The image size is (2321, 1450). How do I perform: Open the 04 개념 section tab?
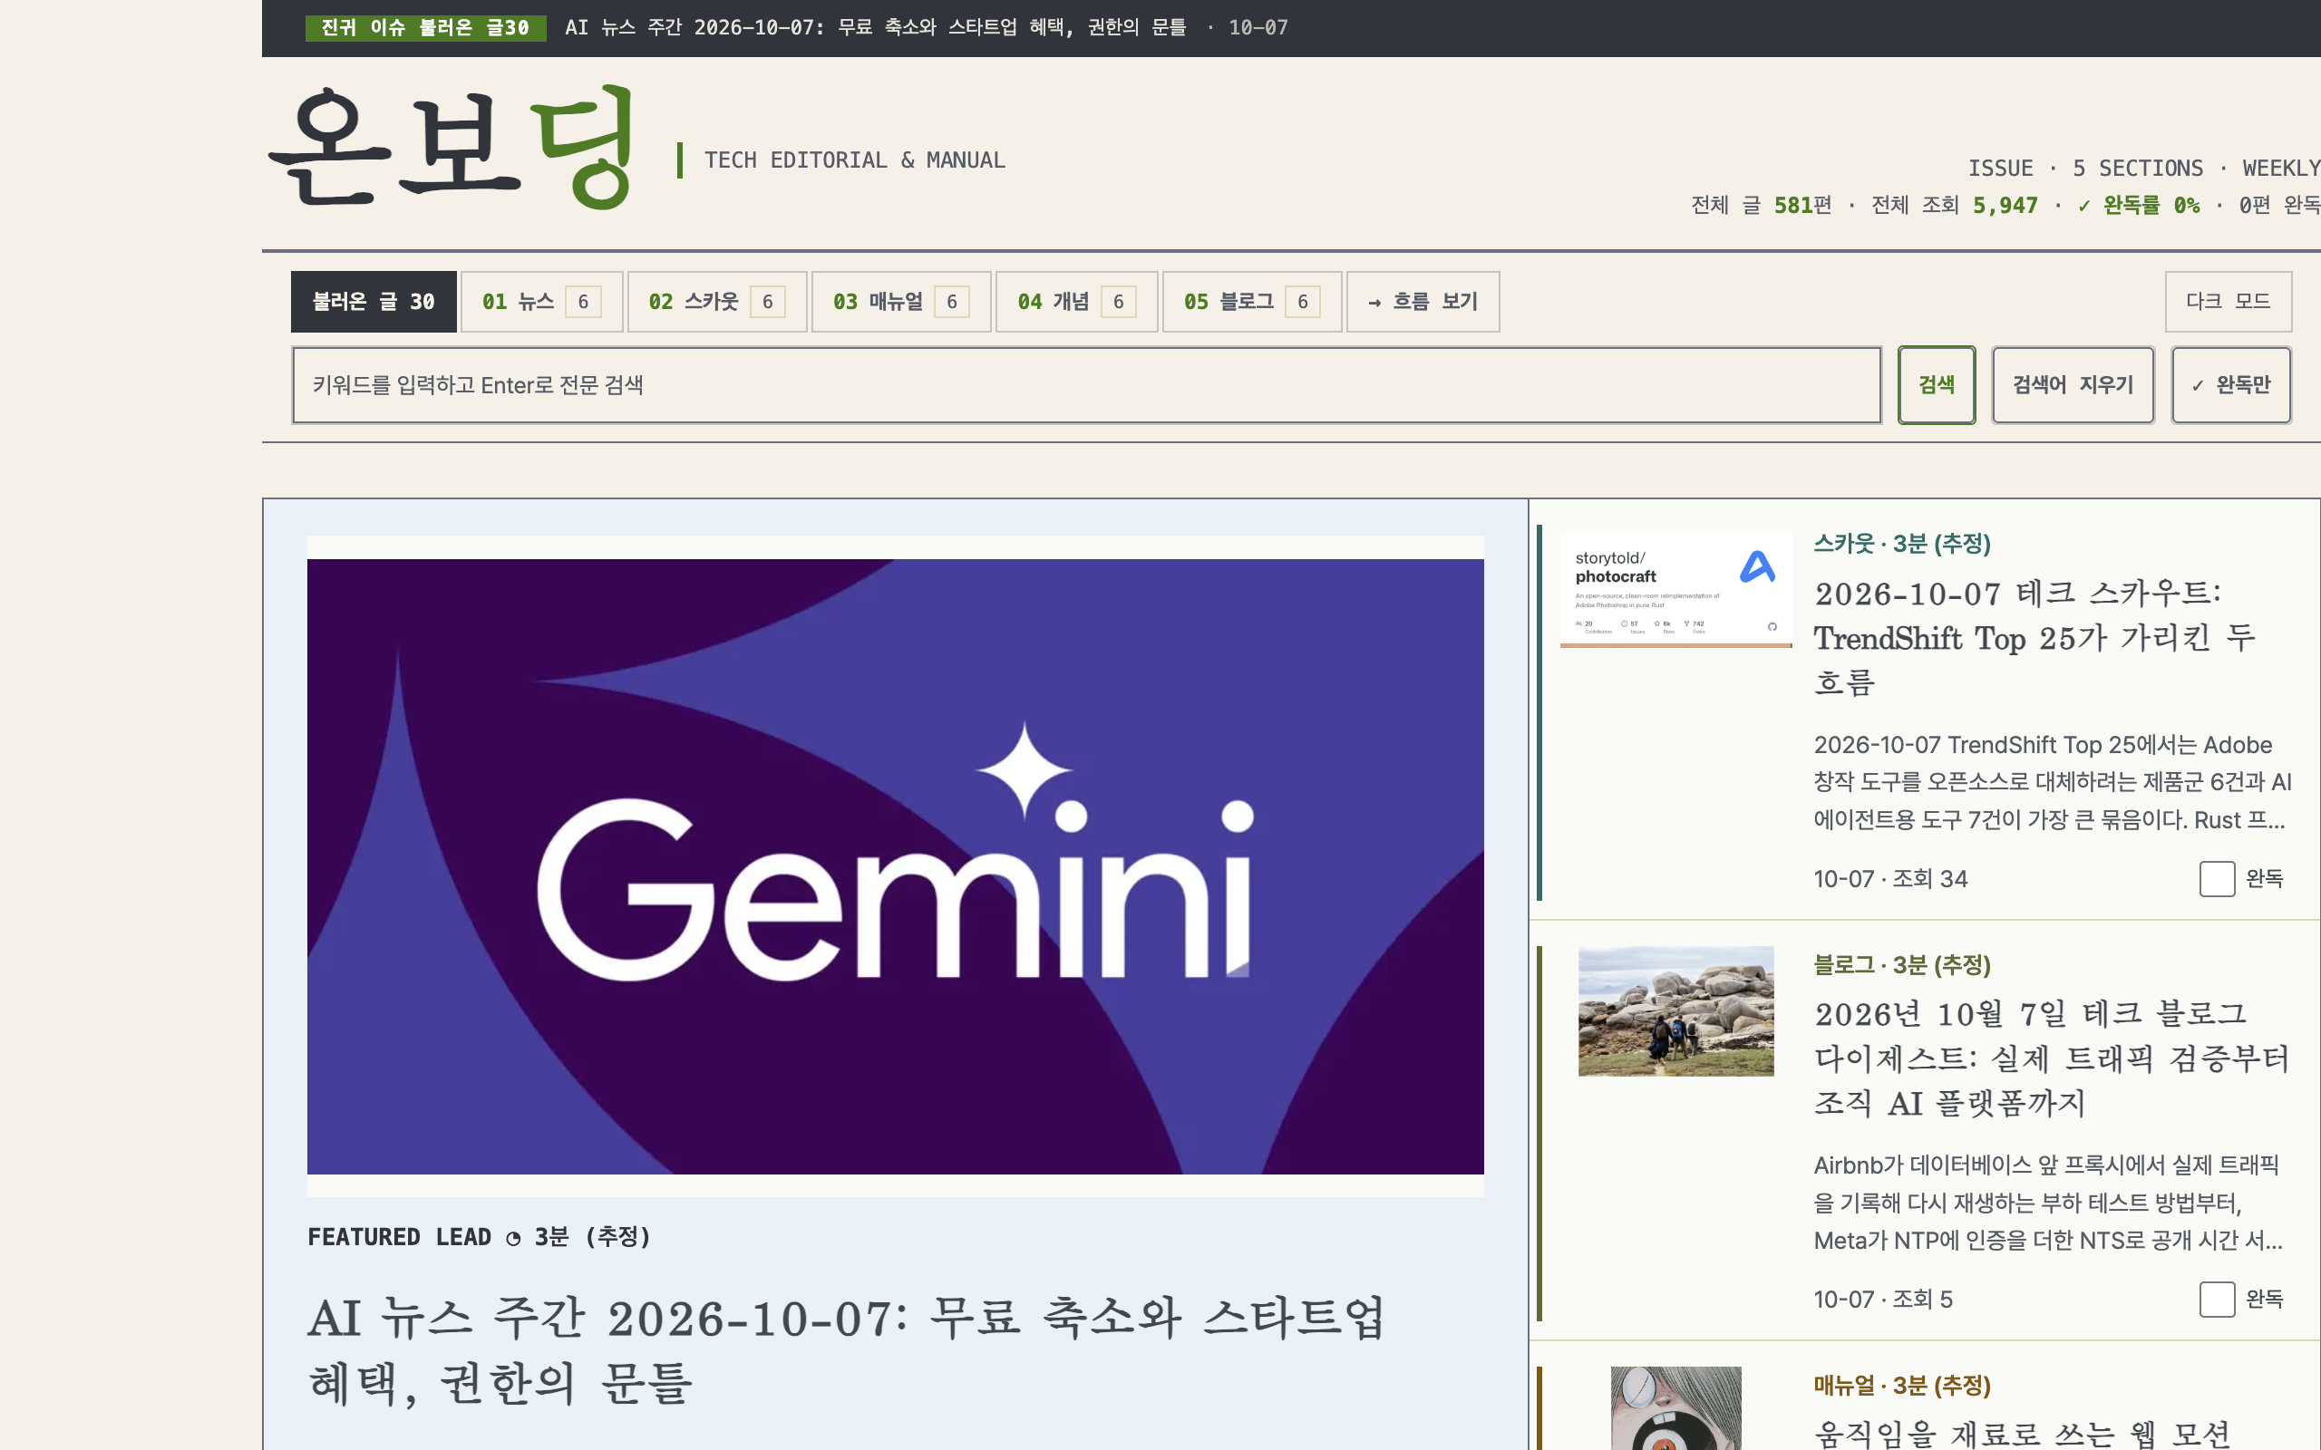coord(1076,301)
